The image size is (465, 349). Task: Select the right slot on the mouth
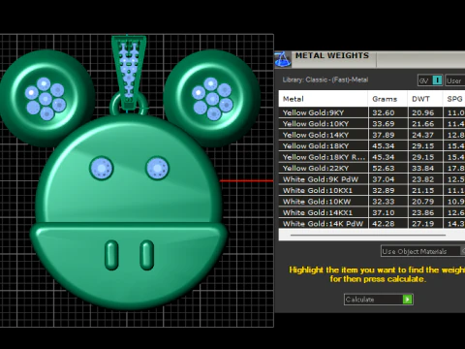[146, 255]
